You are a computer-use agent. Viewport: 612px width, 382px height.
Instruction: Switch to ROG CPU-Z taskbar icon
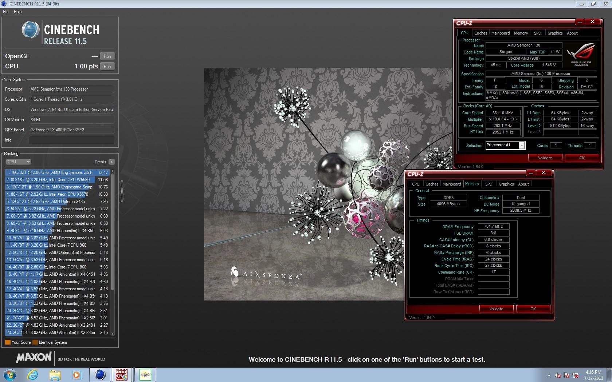pyautogui.click(x=122, y=375)
